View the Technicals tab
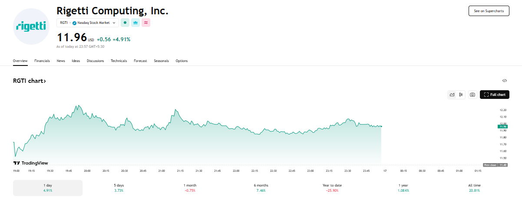 point(119,61)
